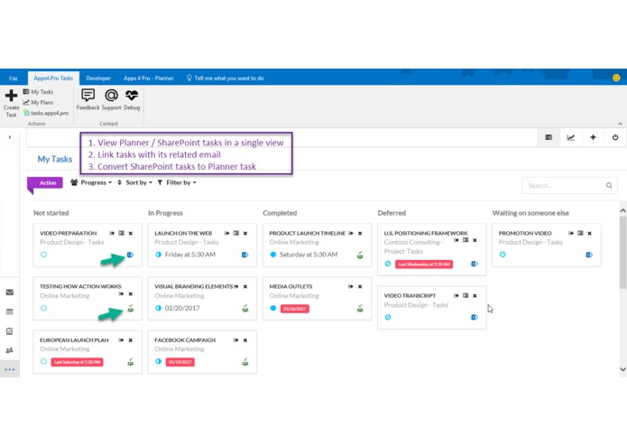Click the smiley feedback icon
This screenshot has height=446, width=627.
click(616, 78)
